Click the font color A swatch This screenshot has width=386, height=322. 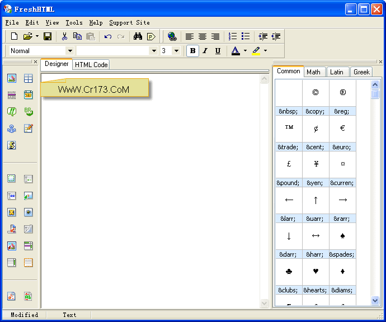236,51
